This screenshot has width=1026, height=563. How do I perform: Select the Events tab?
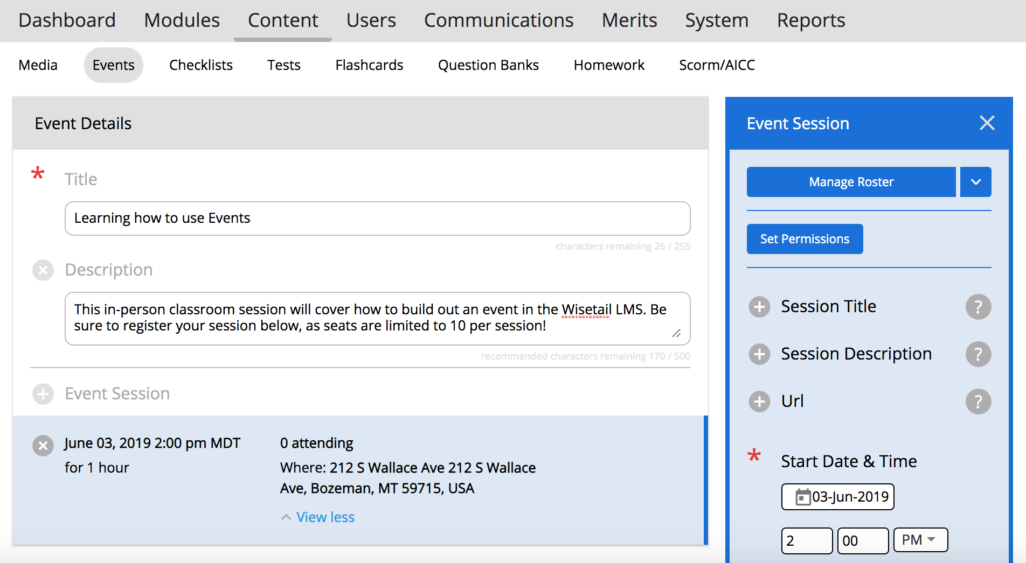coord(113,65)
